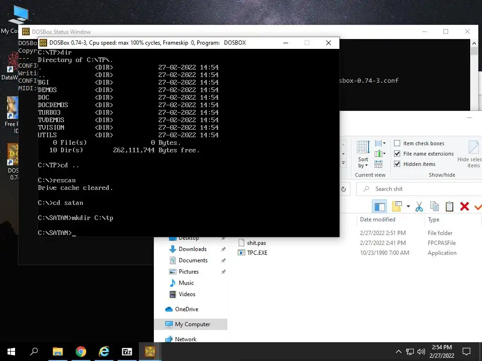Sort by Type column header

[x=434, y=220]
